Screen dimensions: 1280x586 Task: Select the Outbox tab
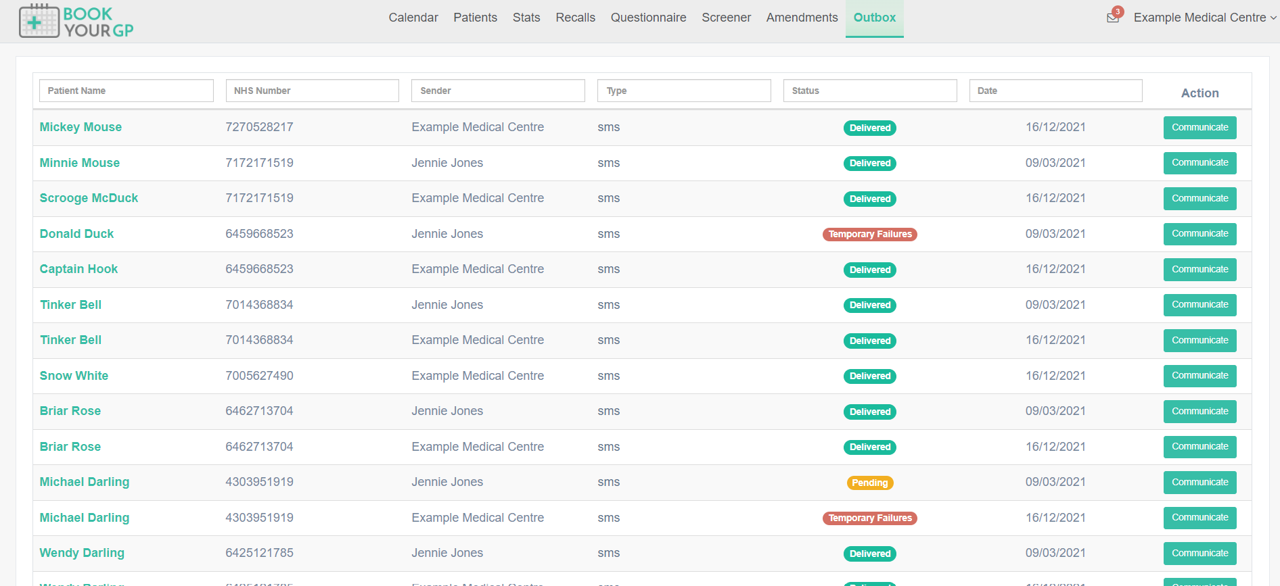[x=874, y=18]
